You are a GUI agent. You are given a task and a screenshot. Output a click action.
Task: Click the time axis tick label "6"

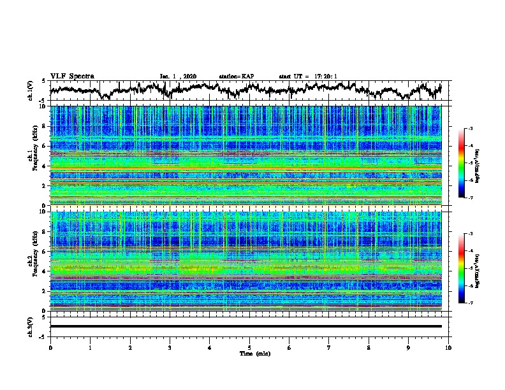tap(289, 347)
